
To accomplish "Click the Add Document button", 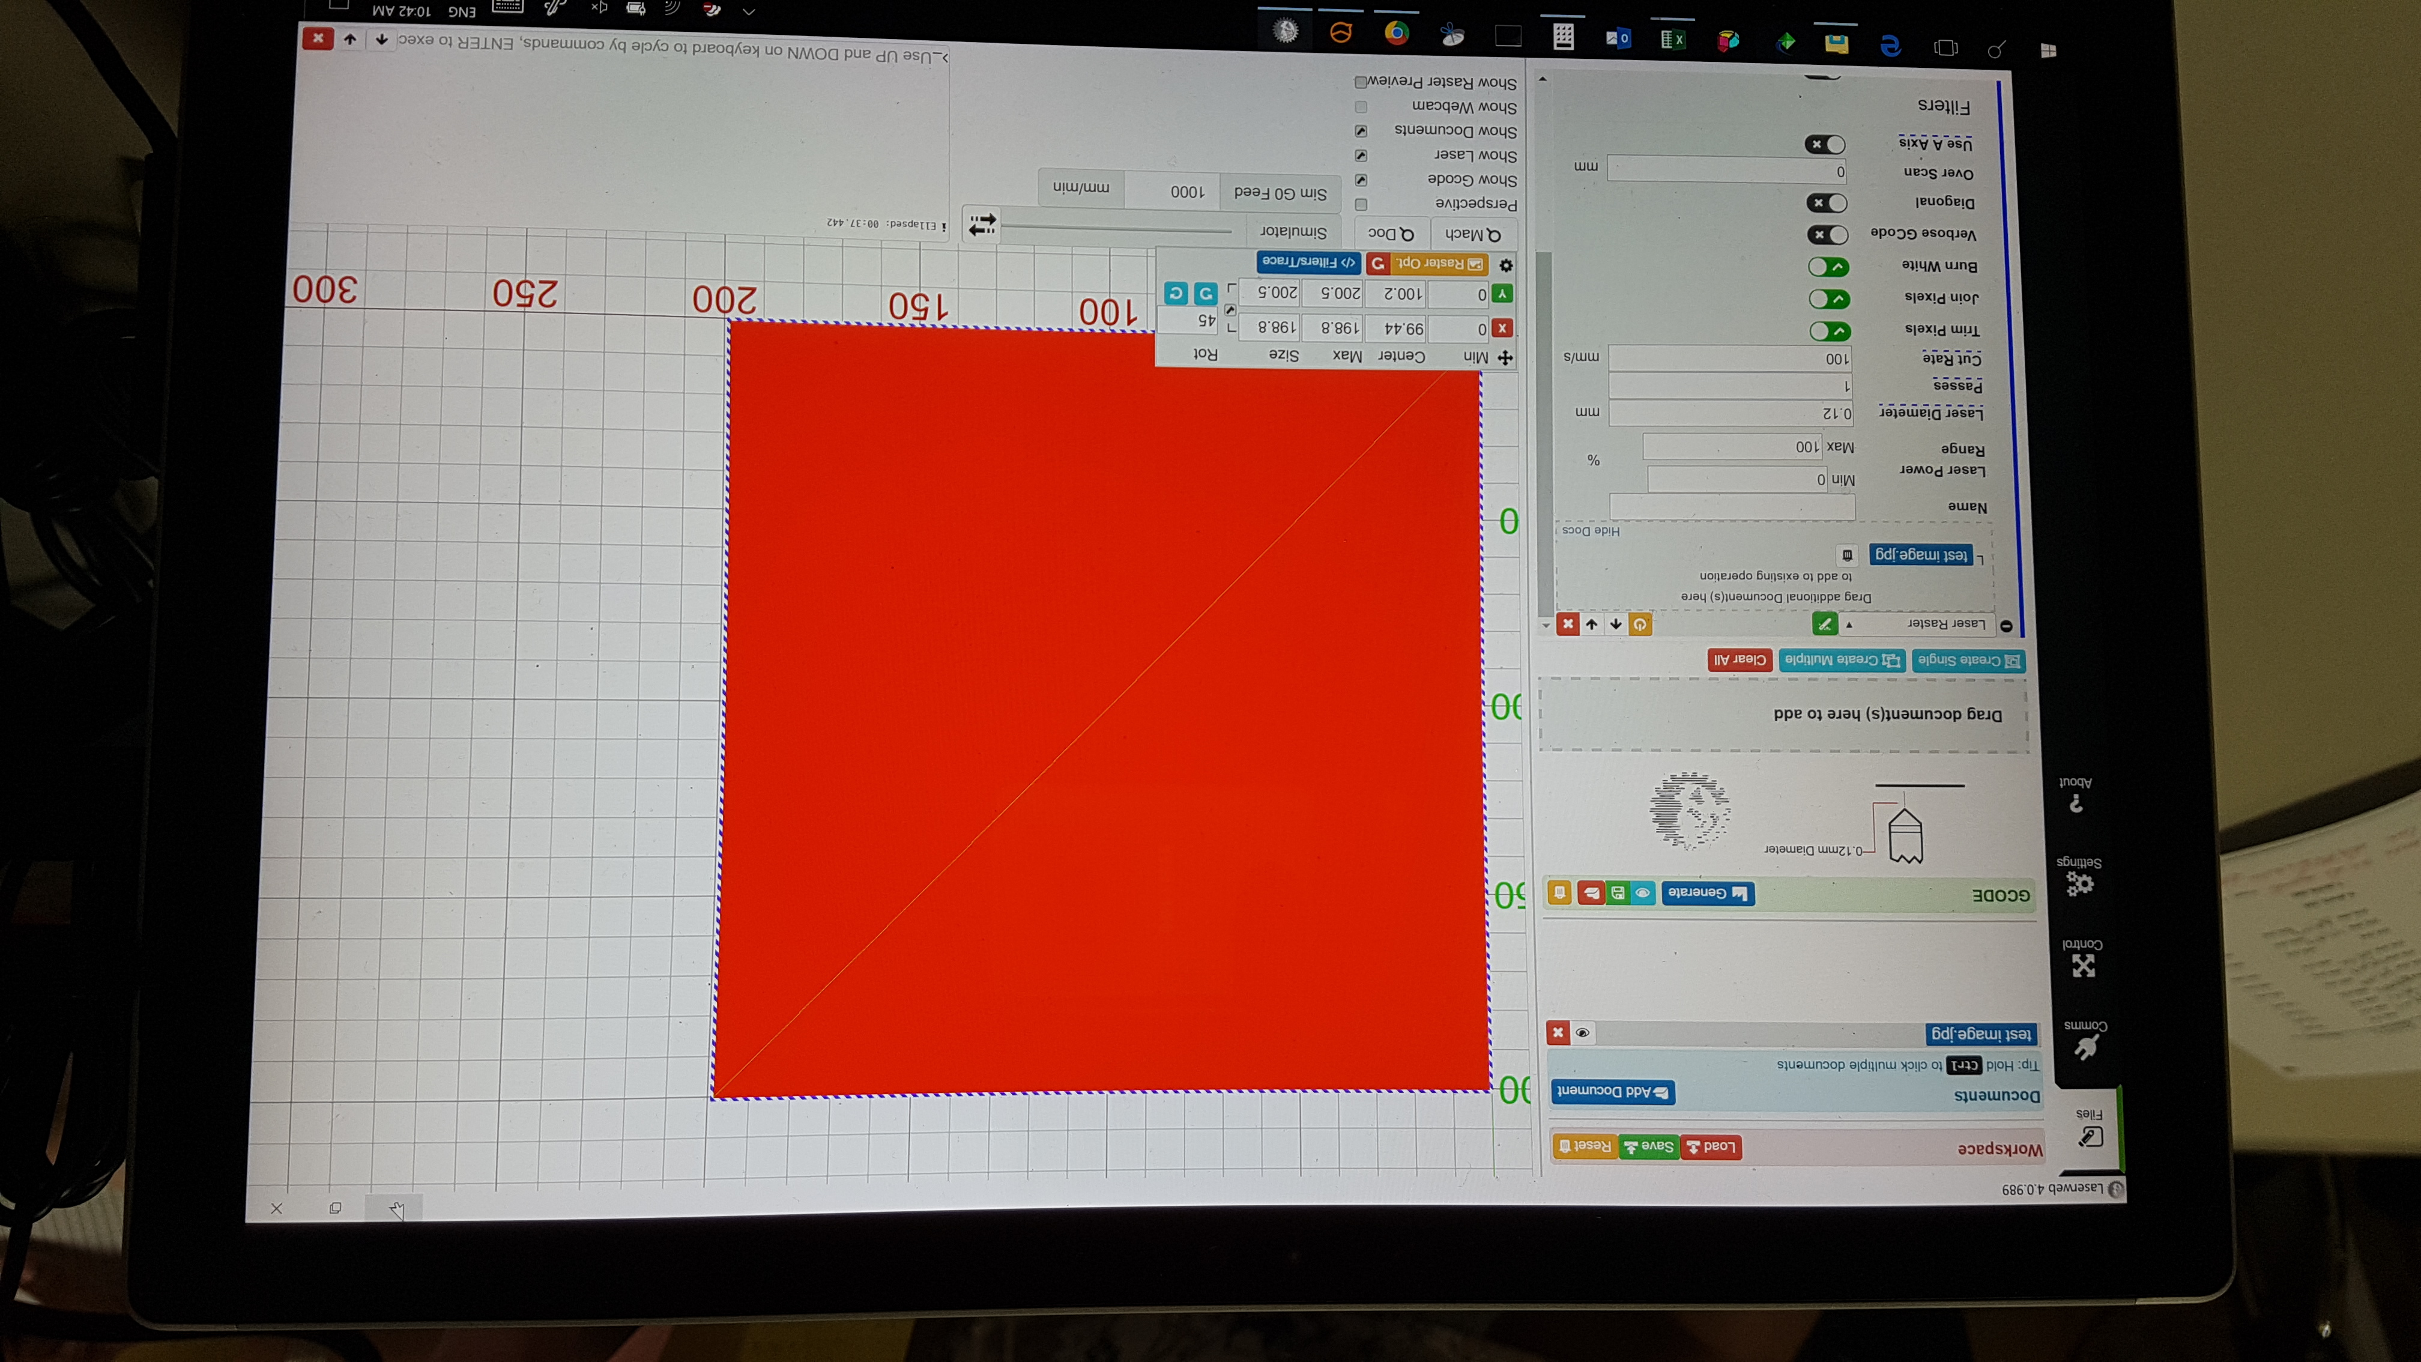I will 1613,1091.
